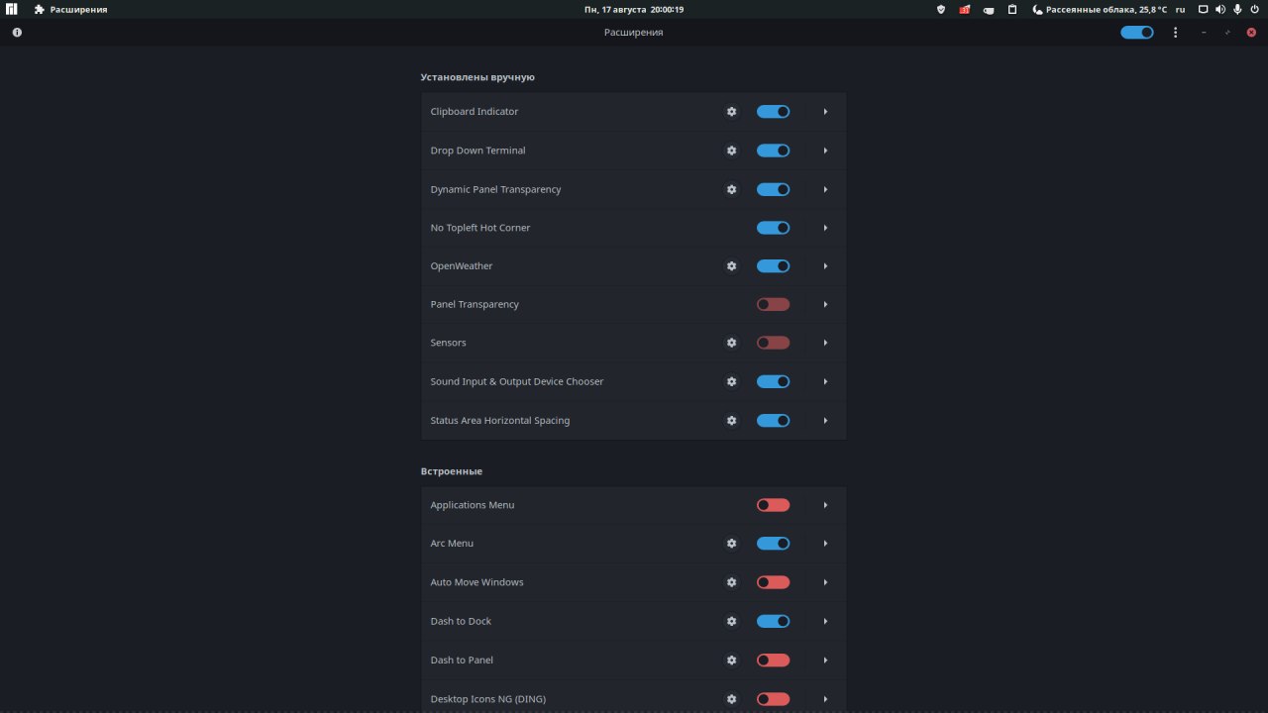
Task: Open Dash to Panel settings gear
Action: pyautogui.click(x=731, y=661)
